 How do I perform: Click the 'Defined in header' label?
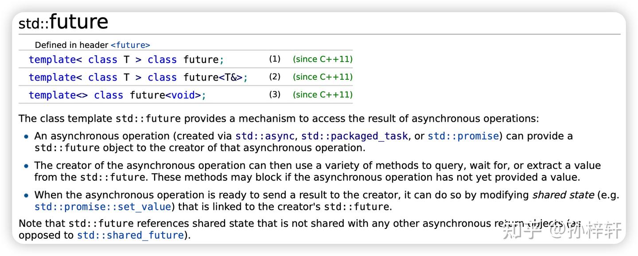pyautogui.click(x=71, y=45)
